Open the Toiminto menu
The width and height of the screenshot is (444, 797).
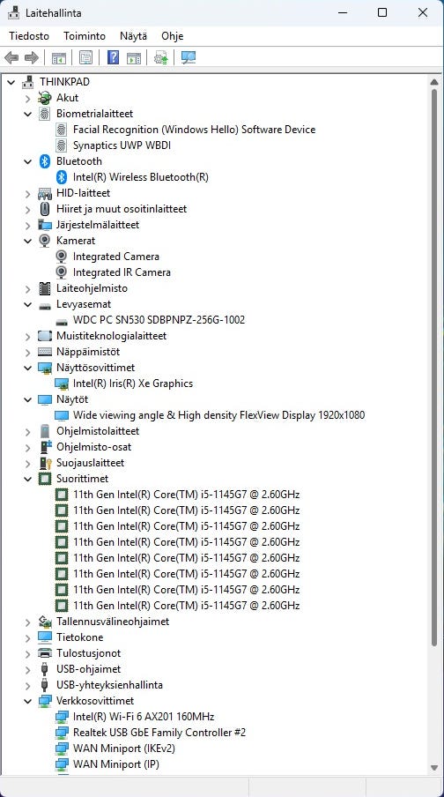85,36
